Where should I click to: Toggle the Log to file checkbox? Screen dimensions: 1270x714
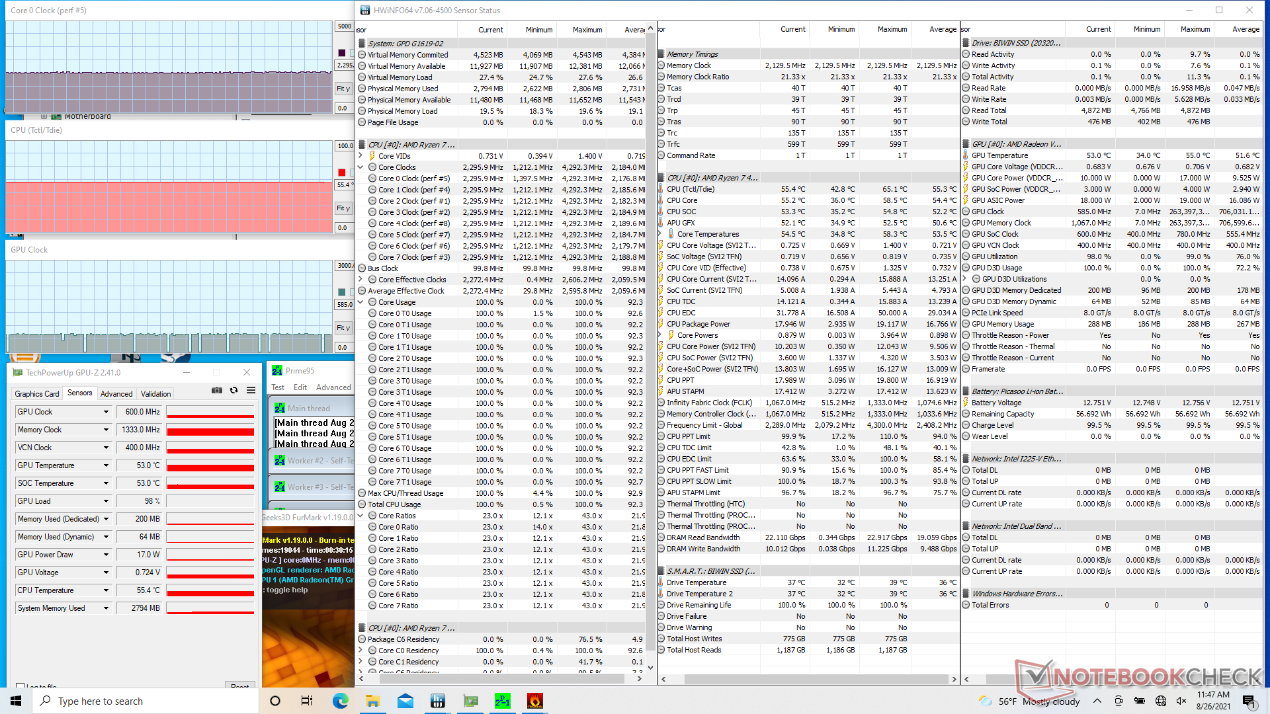point(21,686)
